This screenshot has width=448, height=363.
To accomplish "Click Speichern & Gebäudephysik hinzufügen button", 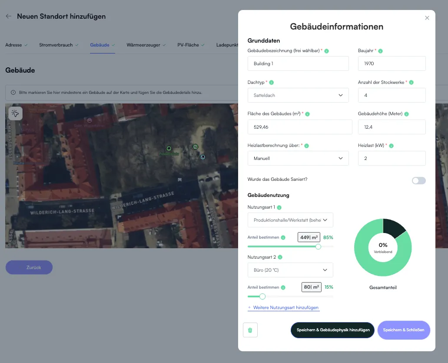I will tap(332, 330).
